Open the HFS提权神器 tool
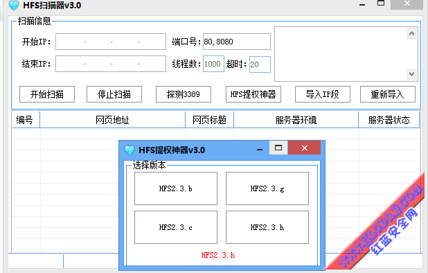 tap(253, 94)
